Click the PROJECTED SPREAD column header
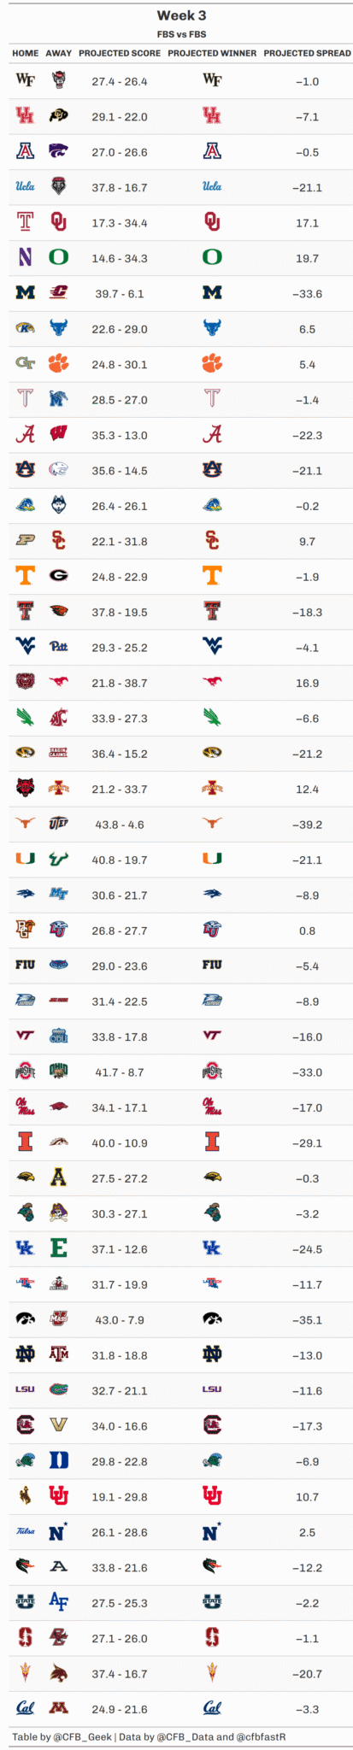 pos(307,53)
